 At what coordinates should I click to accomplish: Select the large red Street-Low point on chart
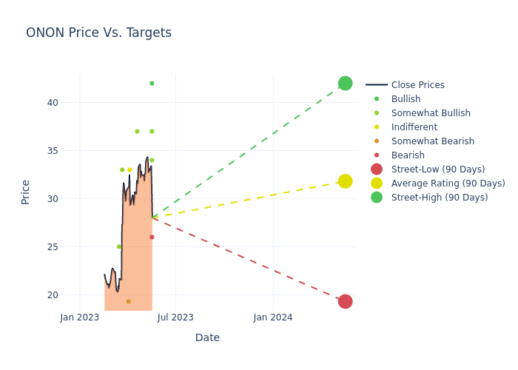tap(345, 301)
